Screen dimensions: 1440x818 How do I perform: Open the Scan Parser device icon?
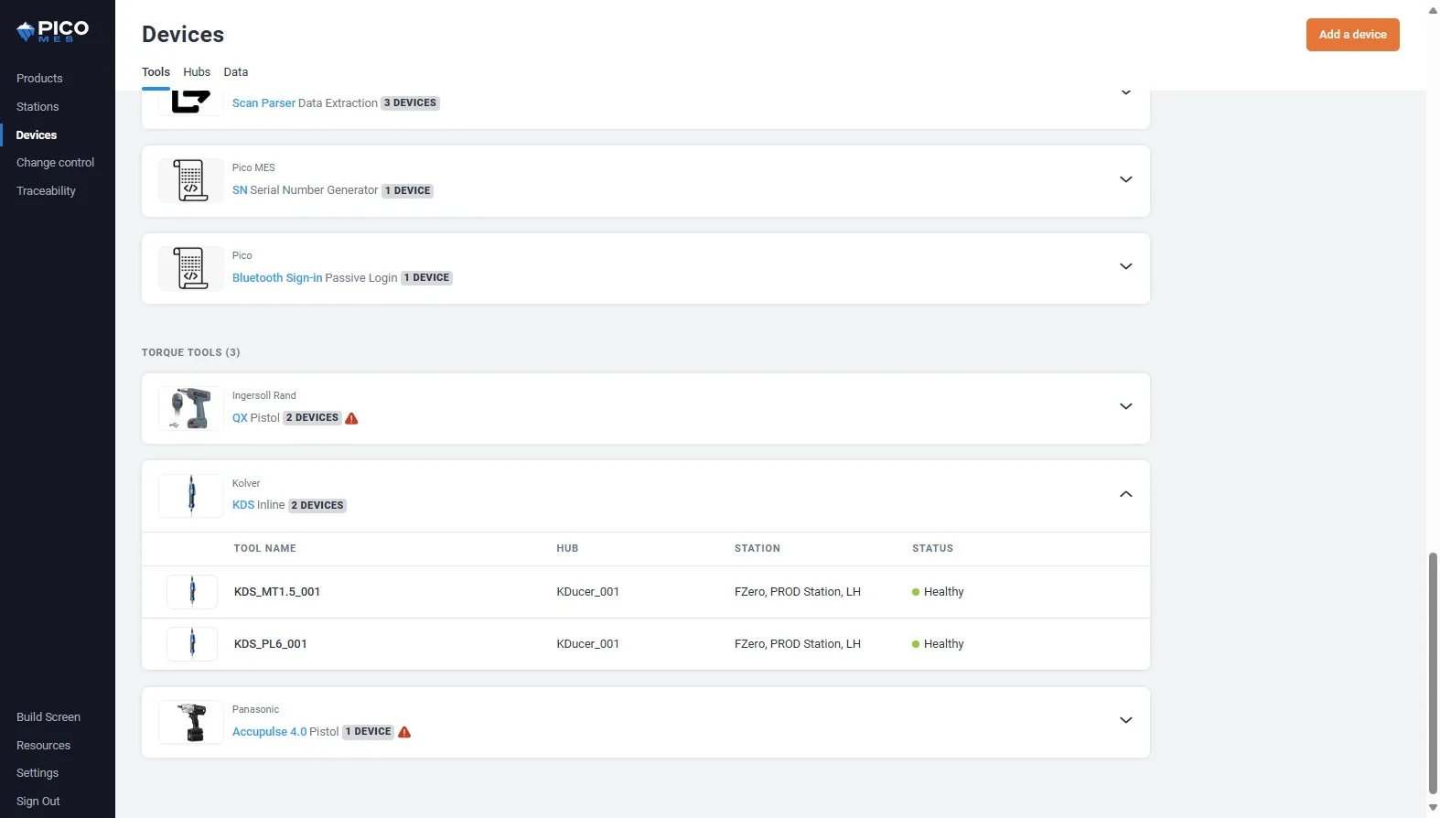pyautogui.click(x=191, y=102)
